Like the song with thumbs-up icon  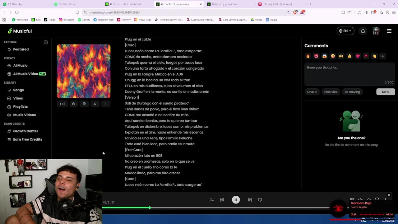pyautogui.click(x=73, y=104)
